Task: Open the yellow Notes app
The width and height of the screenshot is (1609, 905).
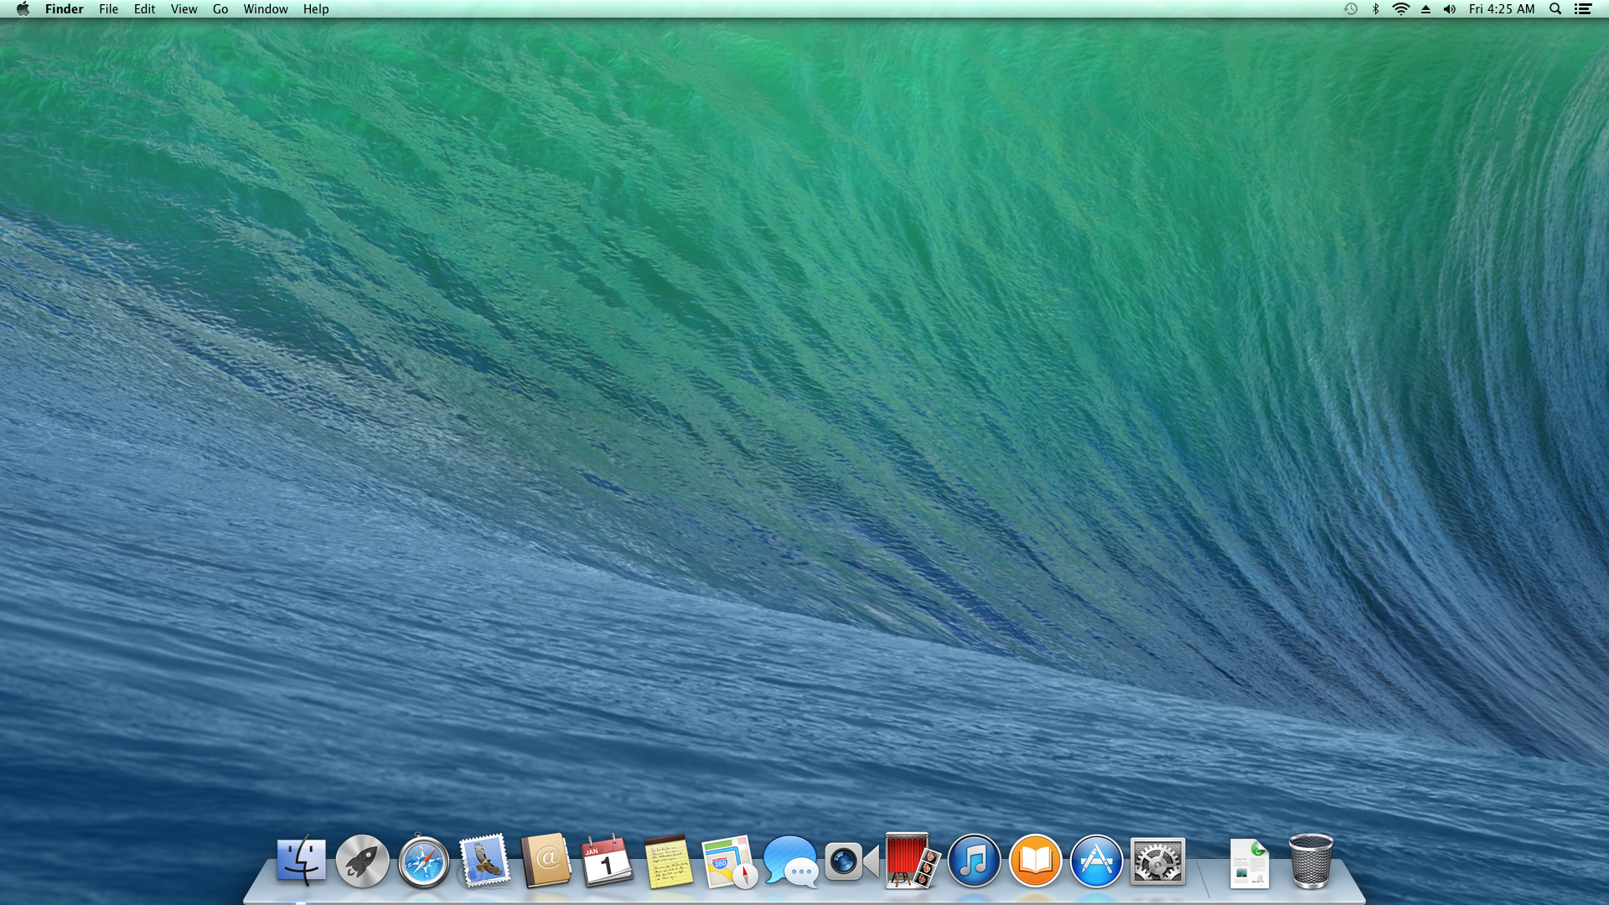Action: (x=669, y=861)
